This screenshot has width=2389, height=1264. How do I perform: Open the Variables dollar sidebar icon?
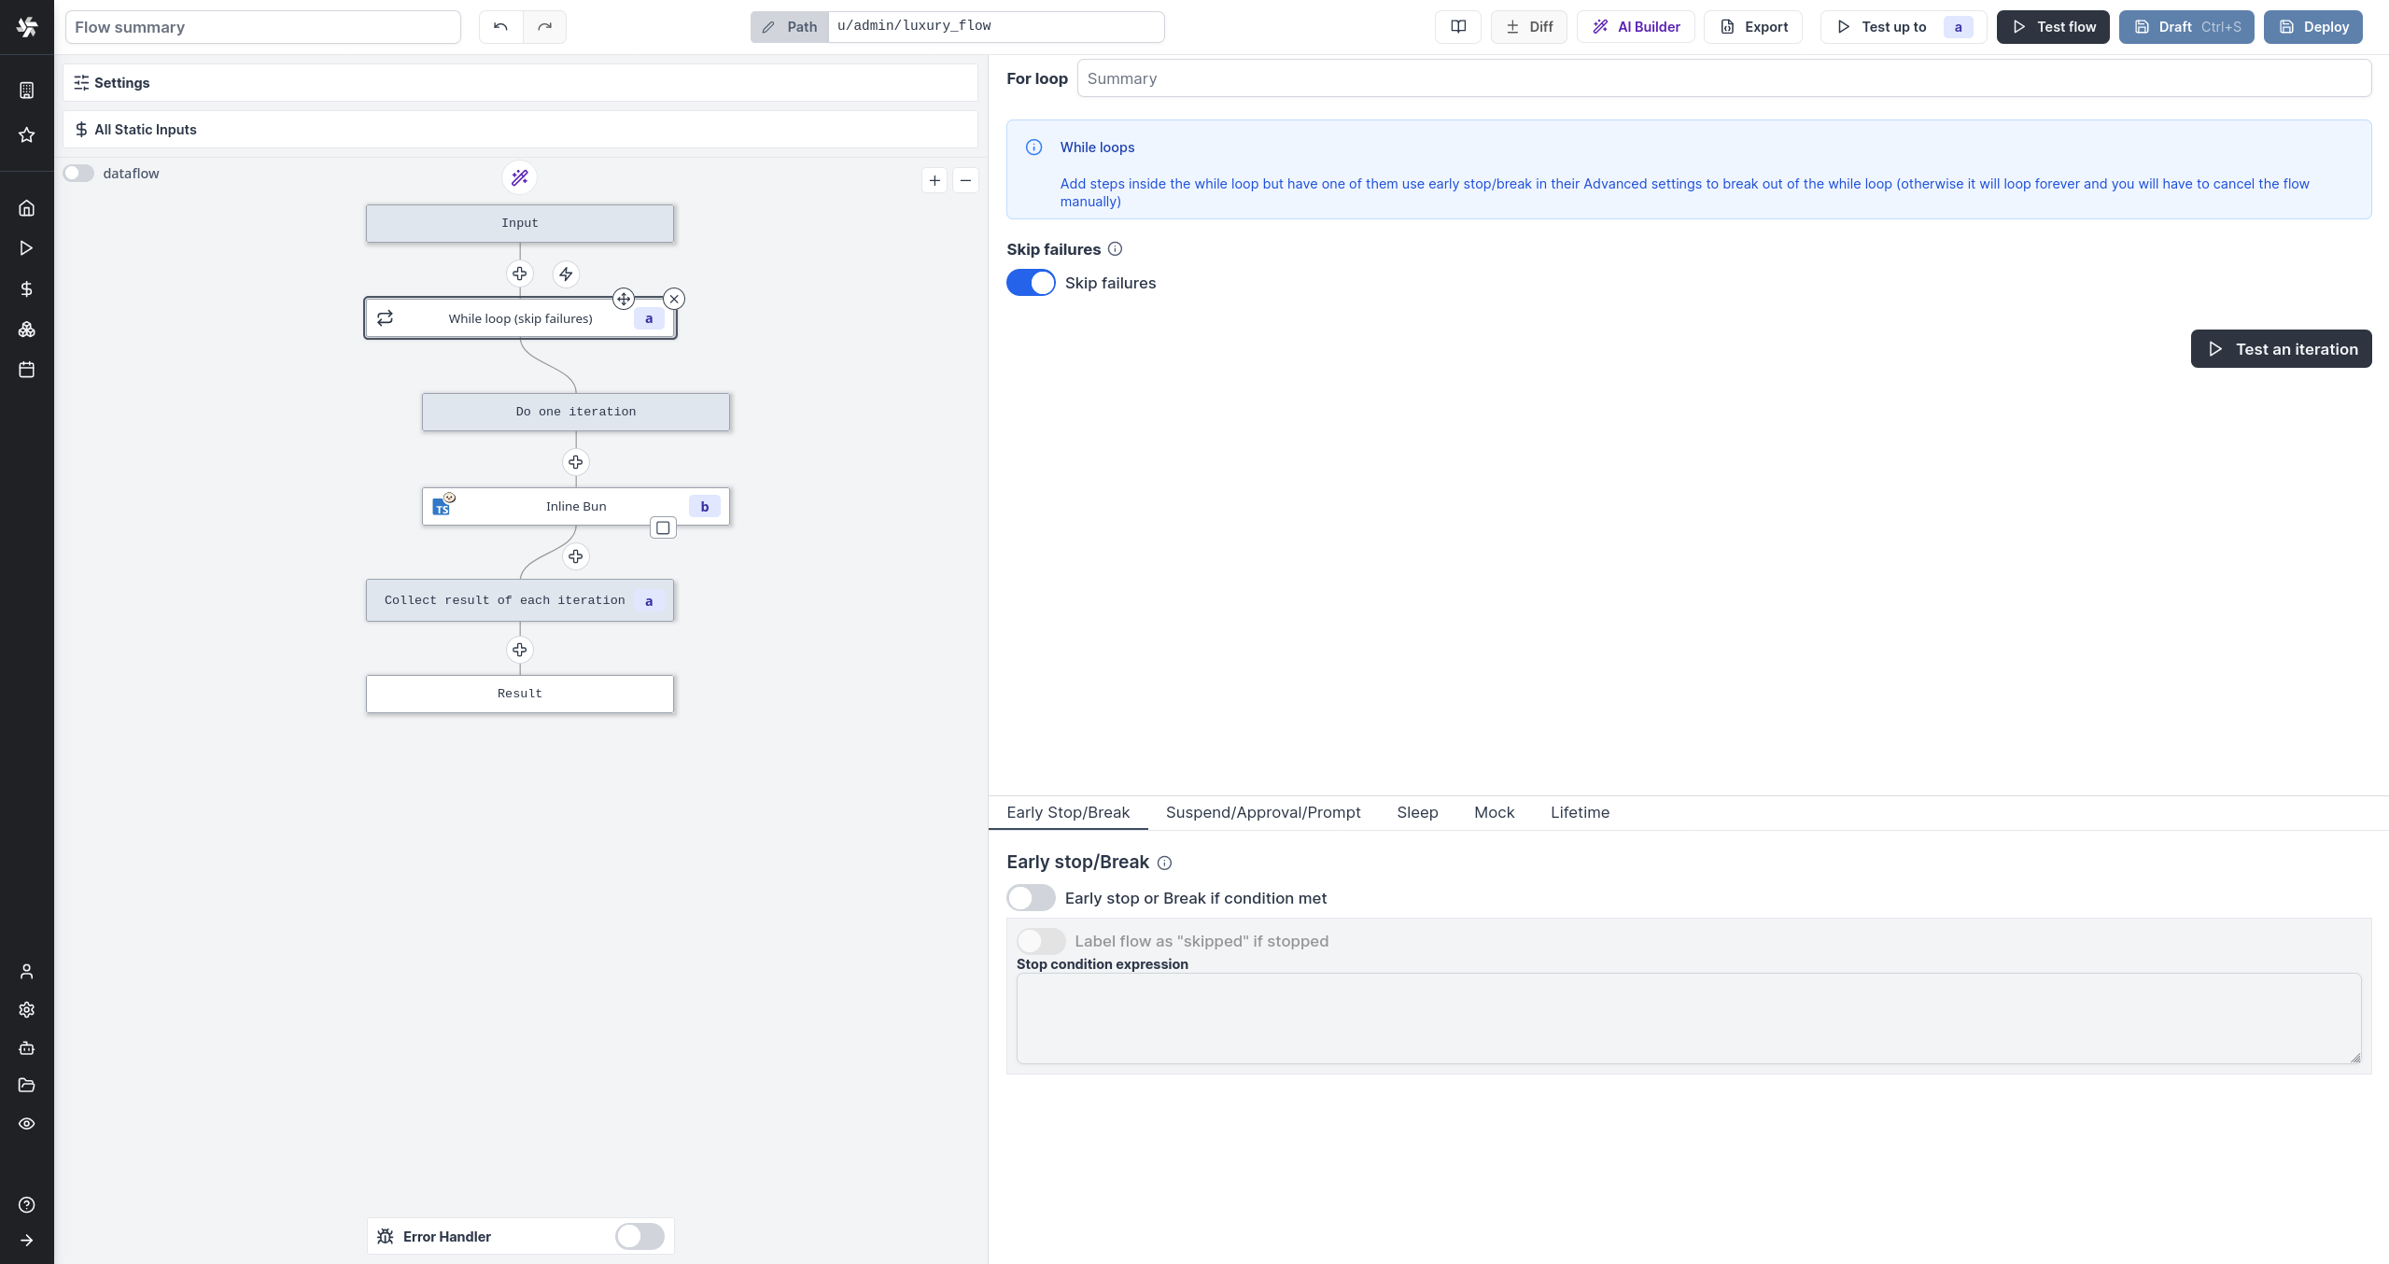(x=27, y=289)
